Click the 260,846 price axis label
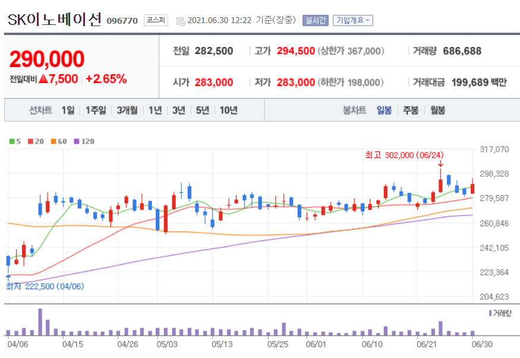This screenshot has width=520, height=358. click(494, 223)
